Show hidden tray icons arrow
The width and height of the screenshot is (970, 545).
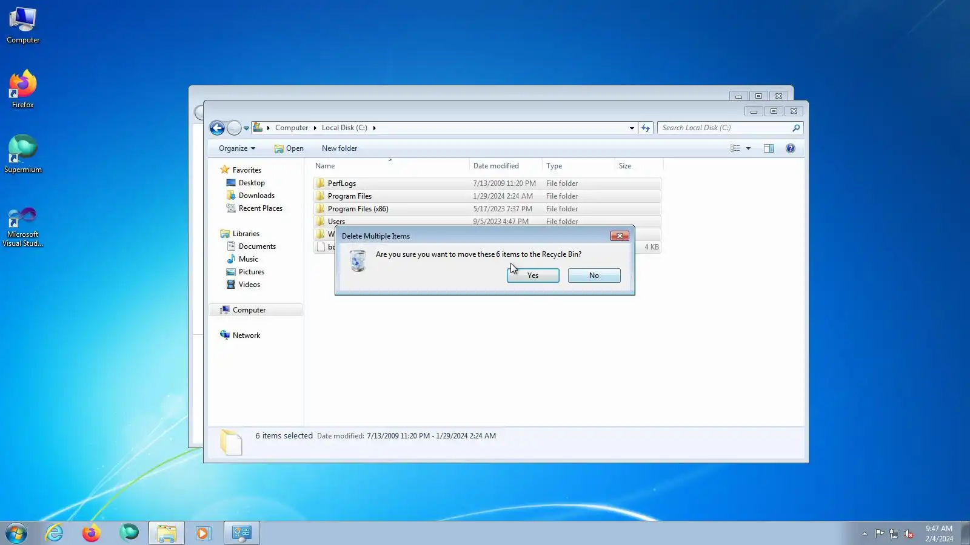(865, 533)
